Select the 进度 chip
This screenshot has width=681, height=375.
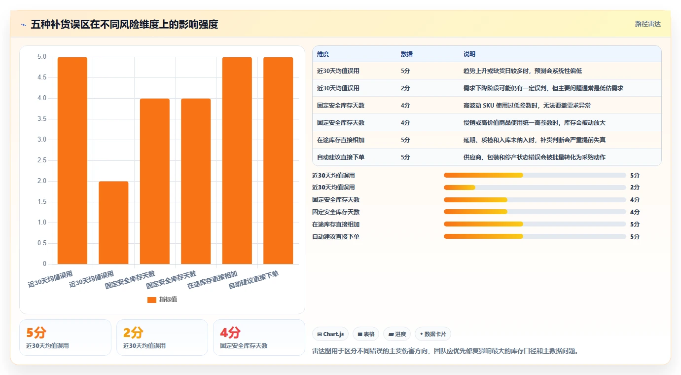(397, 334)
